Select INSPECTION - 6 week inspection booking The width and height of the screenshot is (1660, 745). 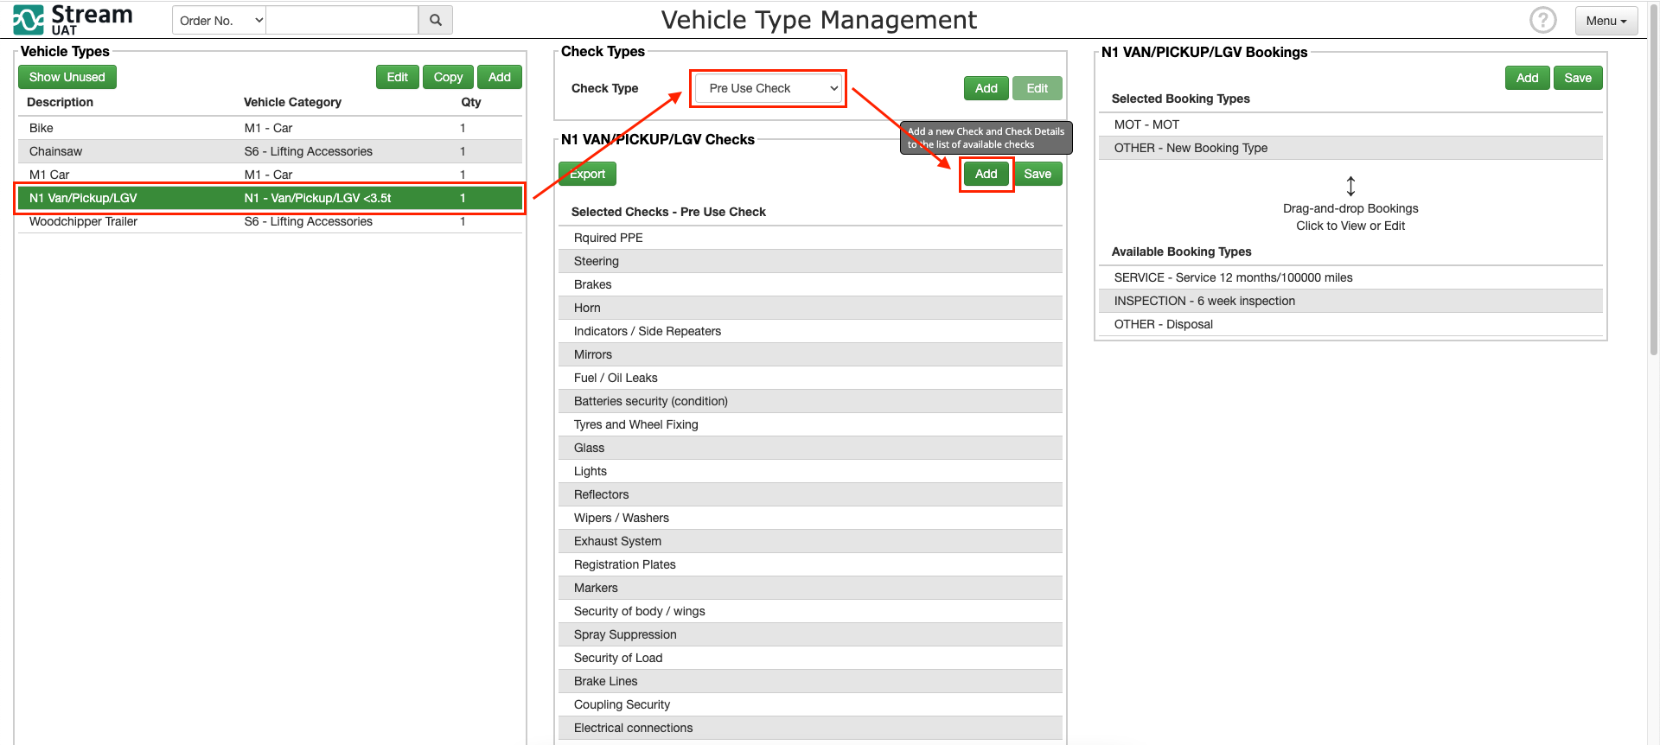click(1203, 301)
